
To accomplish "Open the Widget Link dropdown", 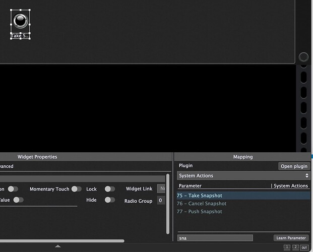I will (161, 188).
